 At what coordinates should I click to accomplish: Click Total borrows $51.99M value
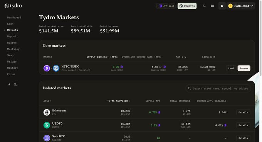(x=109, y=31)
